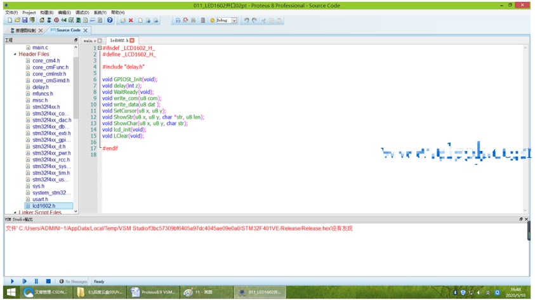This screenshot has width=535, height=300.
Task: Open the Help icon in toolbar
Action: (110, 20)
